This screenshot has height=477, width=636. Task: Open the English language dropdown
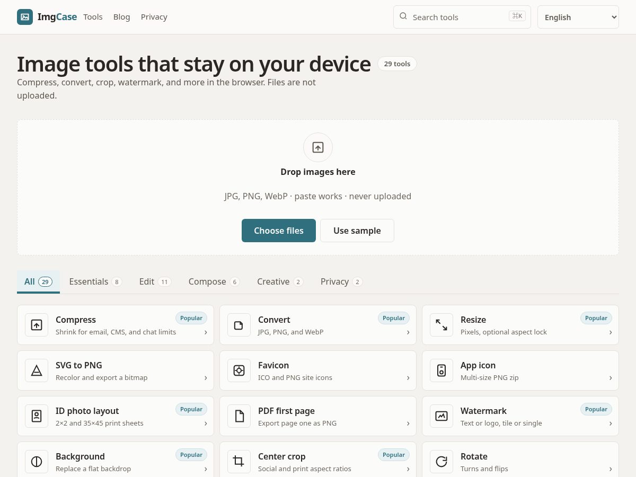pyautogui.click(x=578, y=17)
